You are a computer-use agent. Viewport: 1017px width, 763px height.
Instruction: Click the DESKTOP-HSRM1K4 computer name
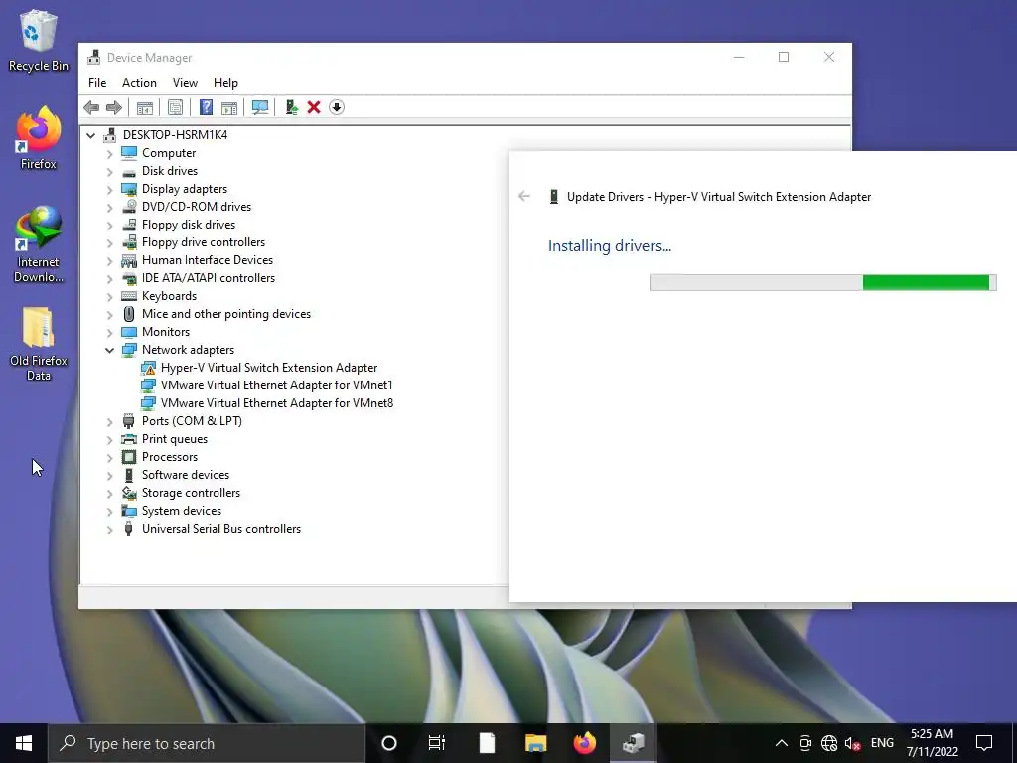175,135
